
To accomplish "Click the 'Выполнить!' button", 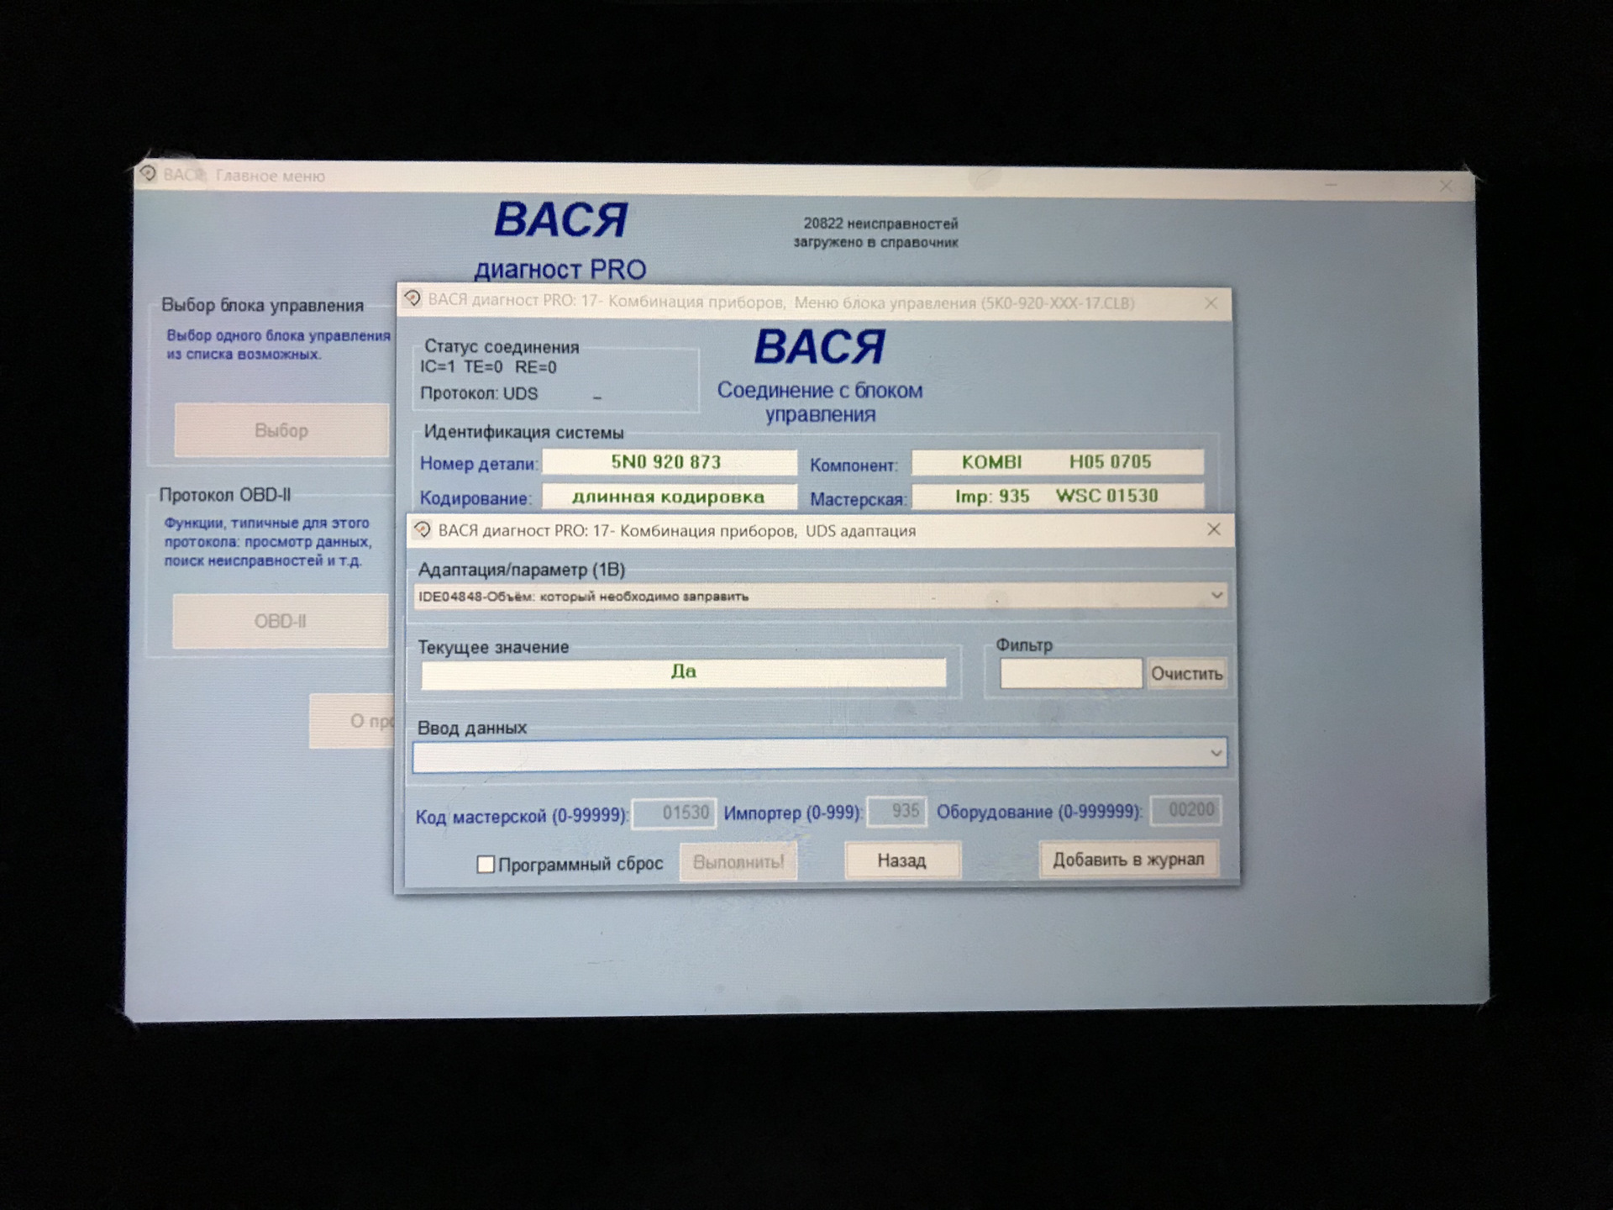I will tap(738, 862).
